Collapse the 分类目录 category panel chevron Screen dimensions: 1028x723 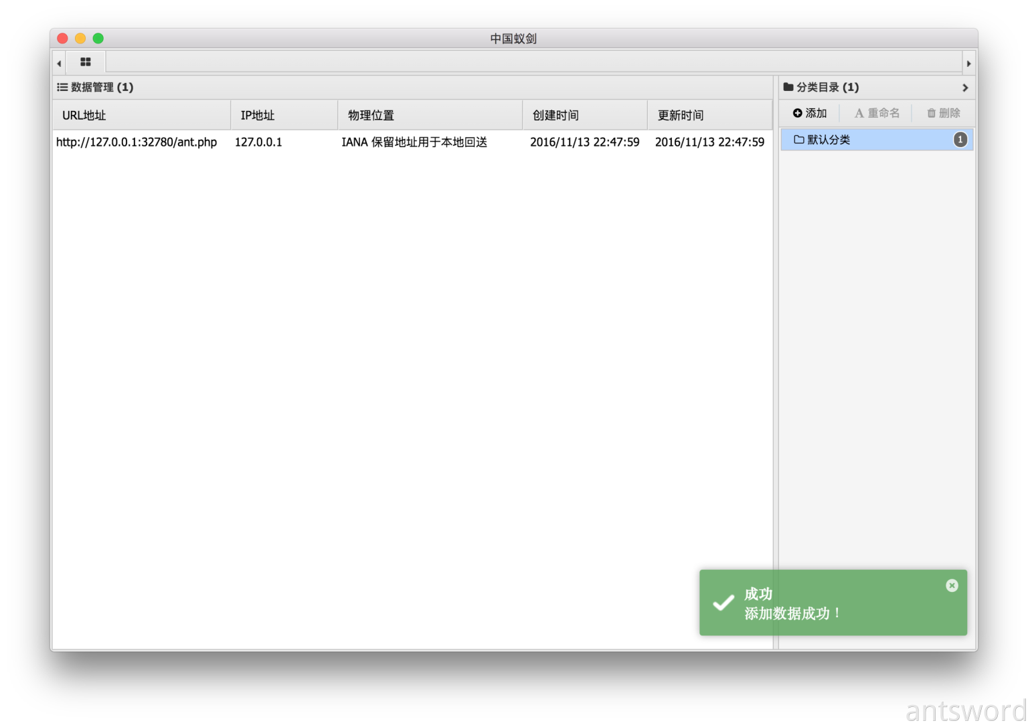[964, 88]
